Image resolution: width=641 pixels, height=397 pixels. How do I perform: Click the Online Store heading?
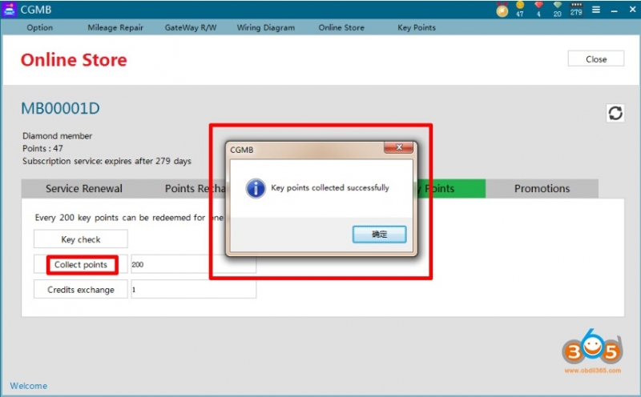pyautogui.click(x=74, y=60)
